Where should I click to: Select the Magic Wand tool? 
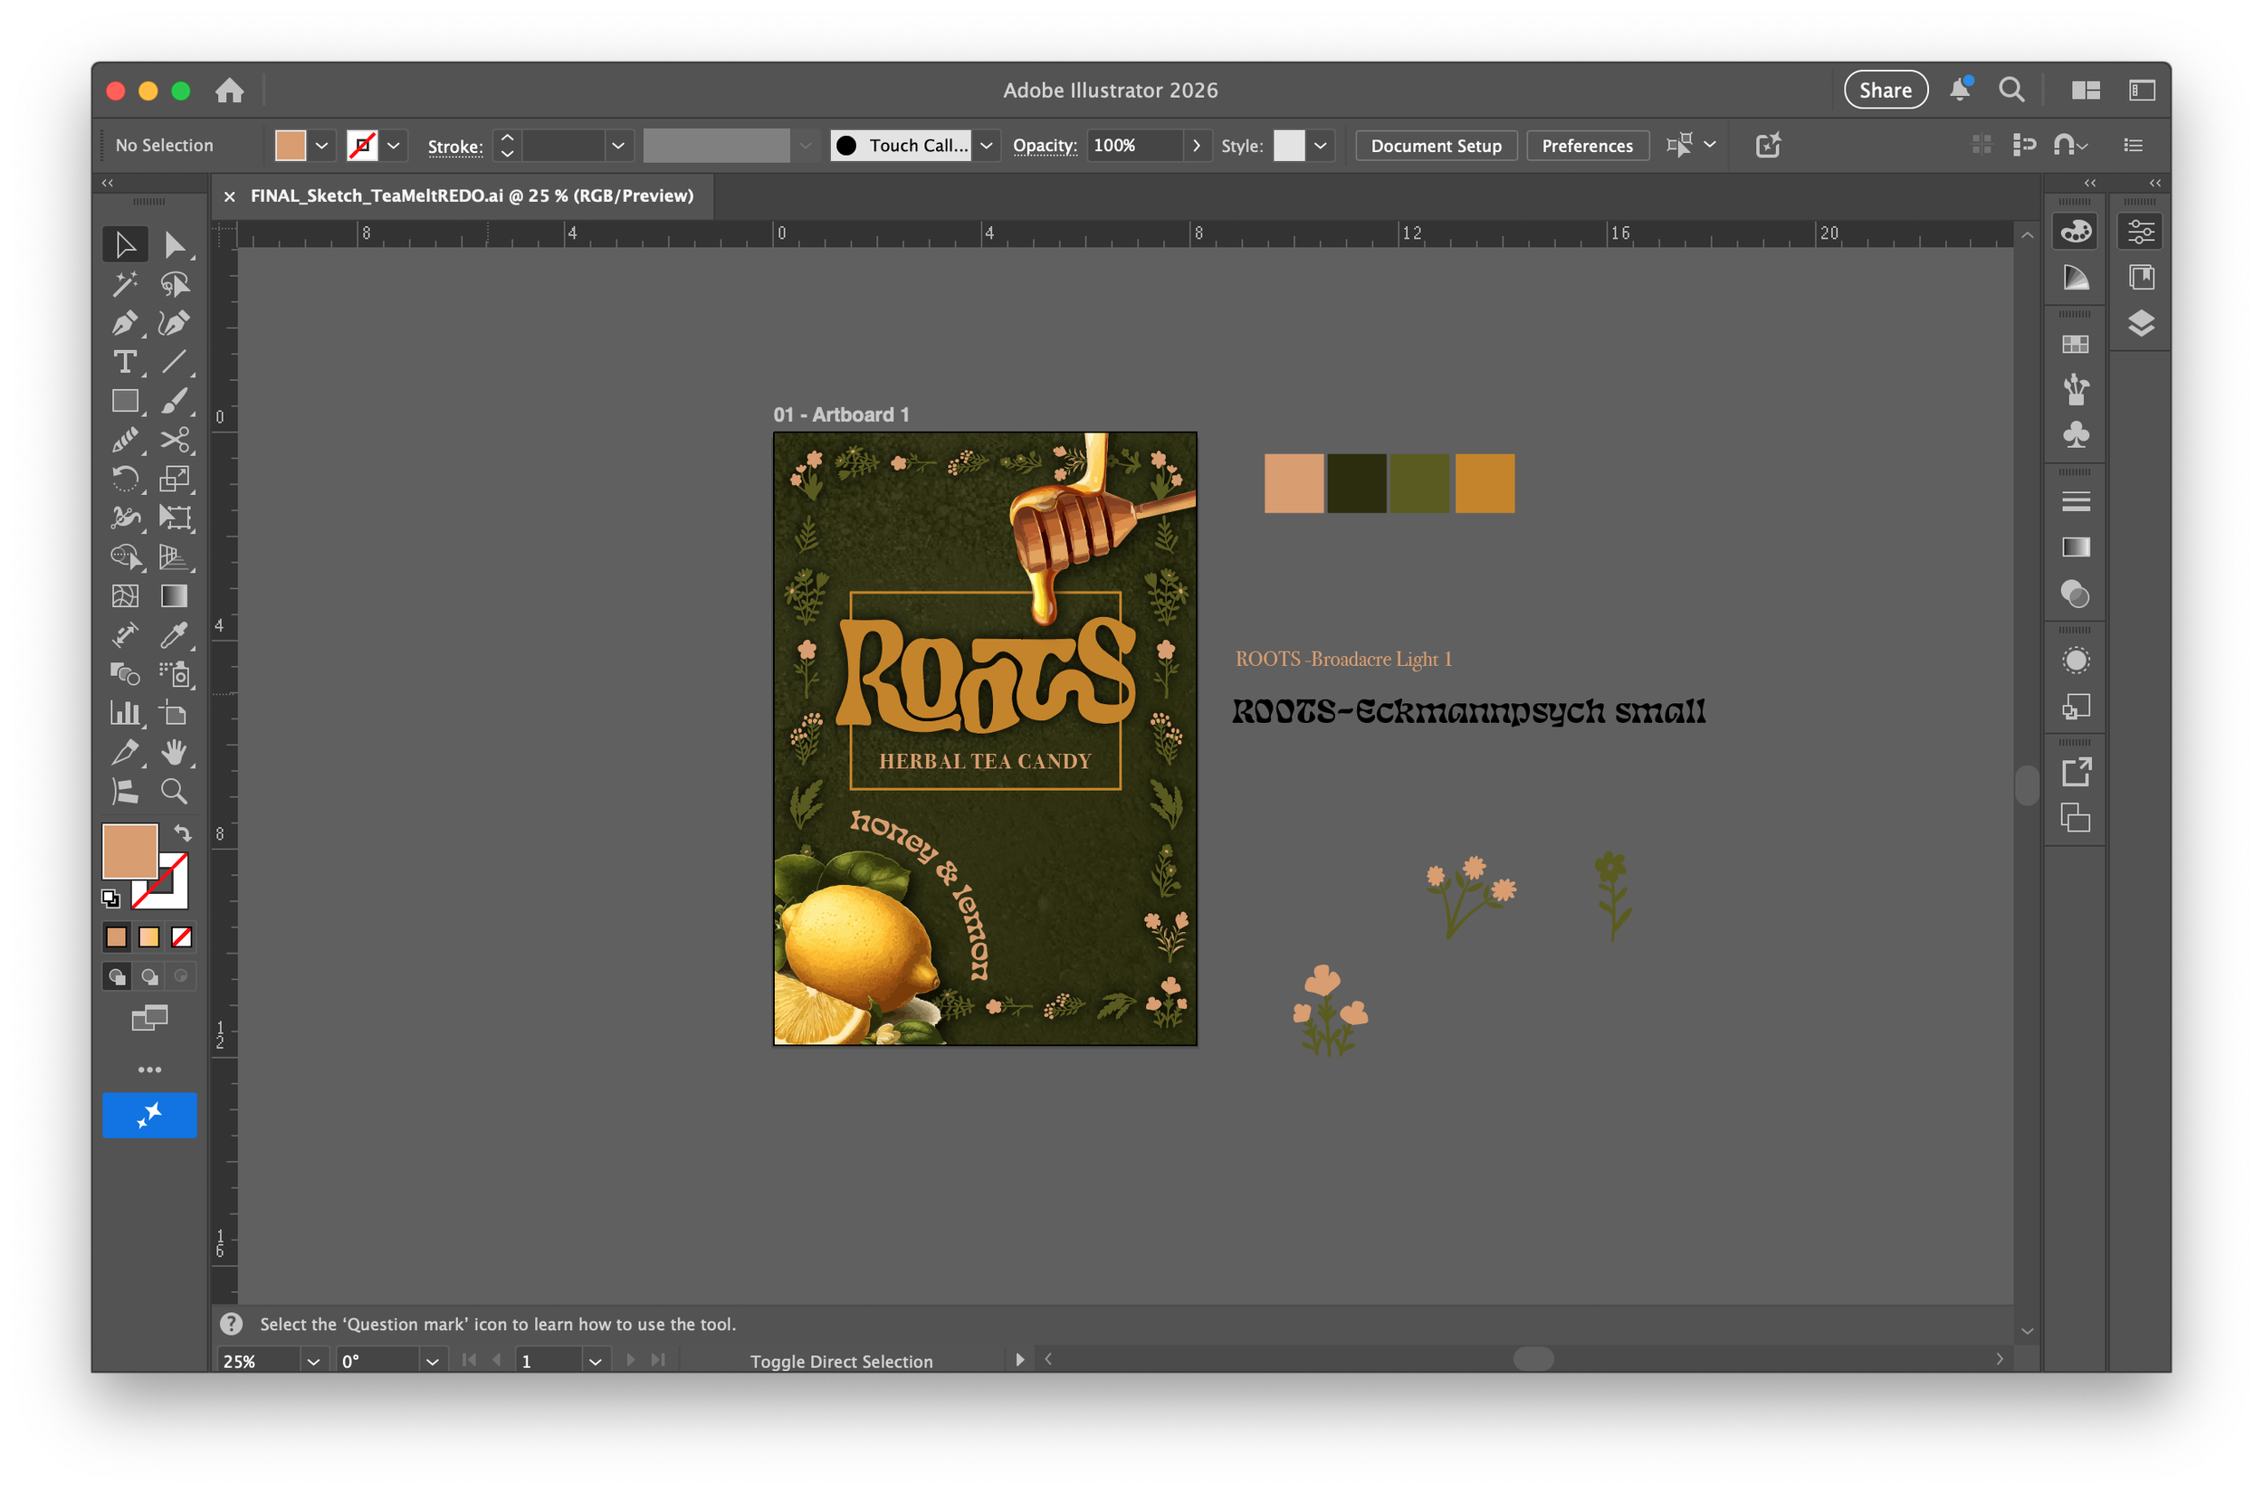(x=124, y=284)
